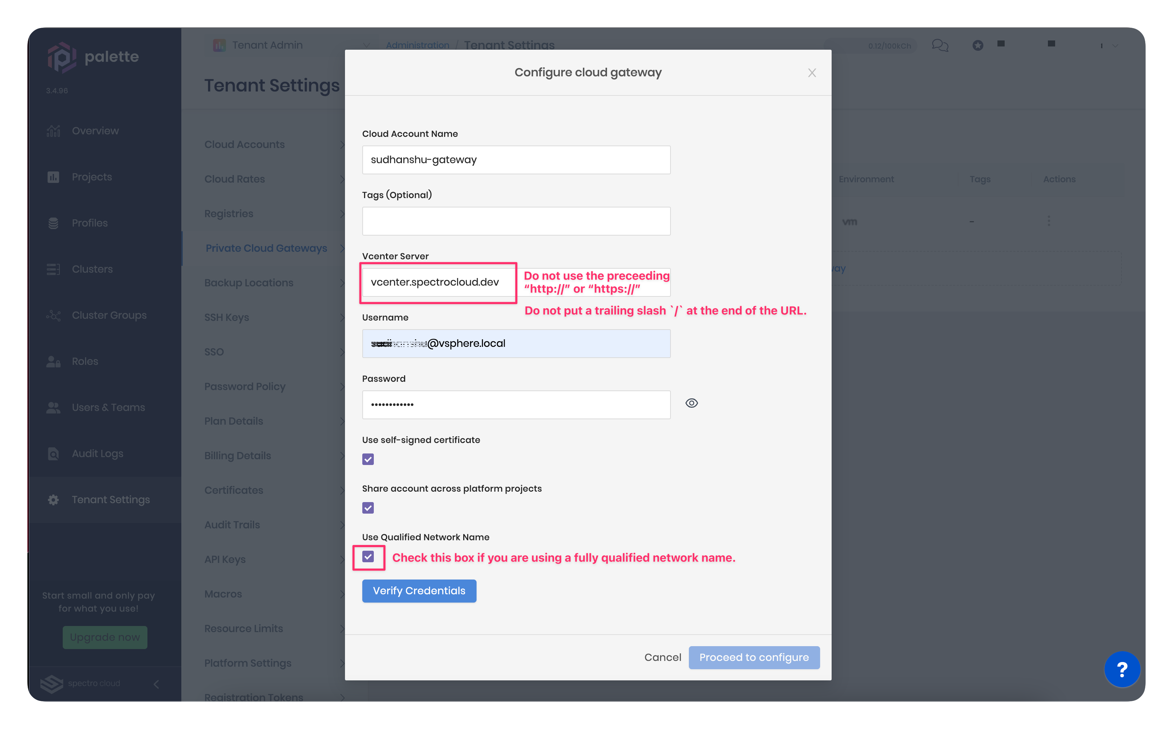Open the Macros settings item
The image size is (1173, 729).
223,594
